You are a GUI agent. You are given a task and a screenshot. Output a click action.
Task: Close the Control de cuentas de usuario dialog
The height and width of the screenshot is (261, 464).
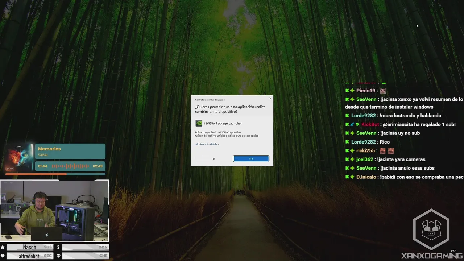[x=270, y=98]
